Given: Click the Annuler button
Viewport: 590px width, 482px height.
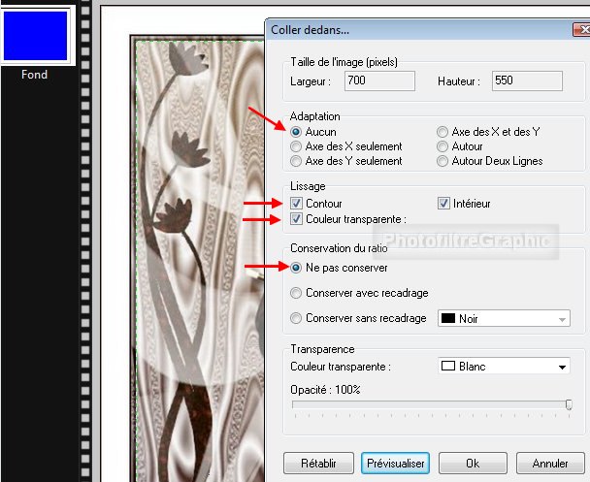Looking at the screenshot, I should (550, 463).
